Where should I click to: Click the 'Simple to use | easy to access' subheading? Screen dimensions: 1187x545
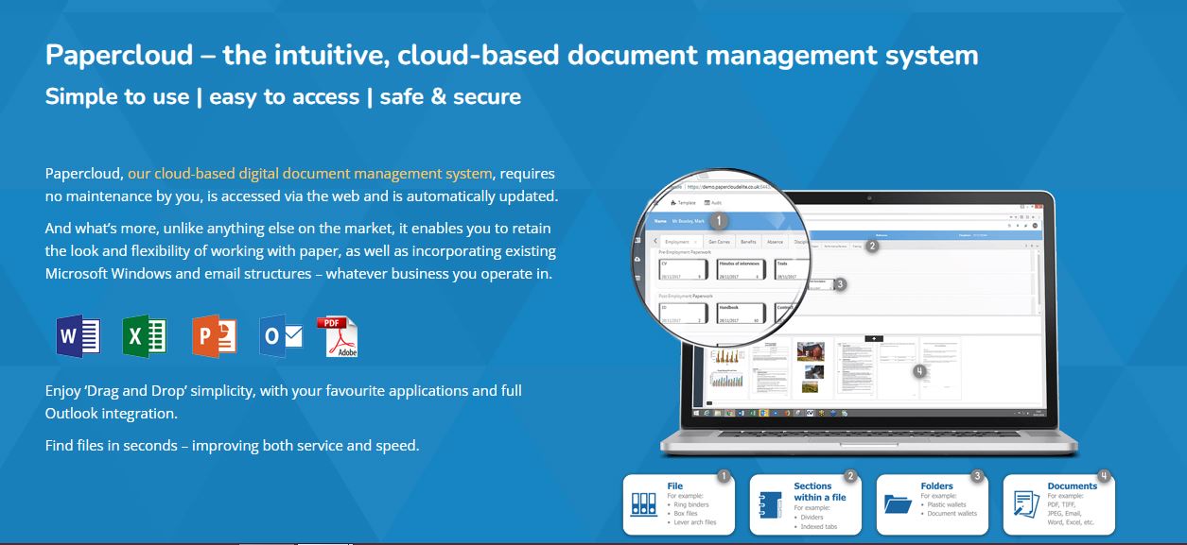pos(283,96)
